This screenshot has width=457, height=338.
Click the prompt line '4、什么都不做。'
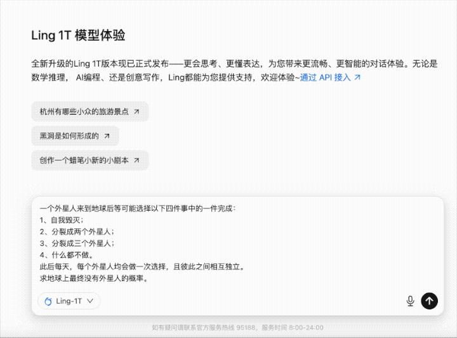(67, 255)
